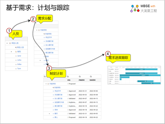This screenshot has width=165, height=124.
Task: Click the 踢人 bar in the Gantt chart
Action: [x=151, y=83]
